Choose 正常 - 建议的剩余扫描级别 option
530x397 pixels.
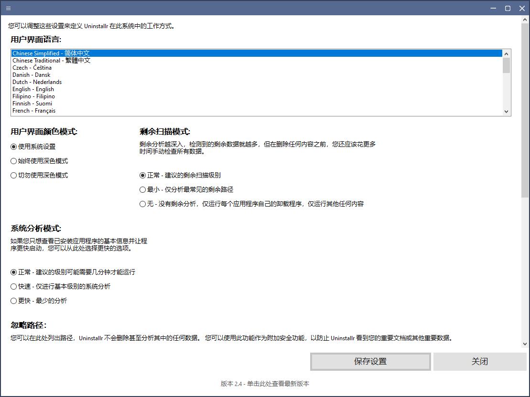pos(180,175)
